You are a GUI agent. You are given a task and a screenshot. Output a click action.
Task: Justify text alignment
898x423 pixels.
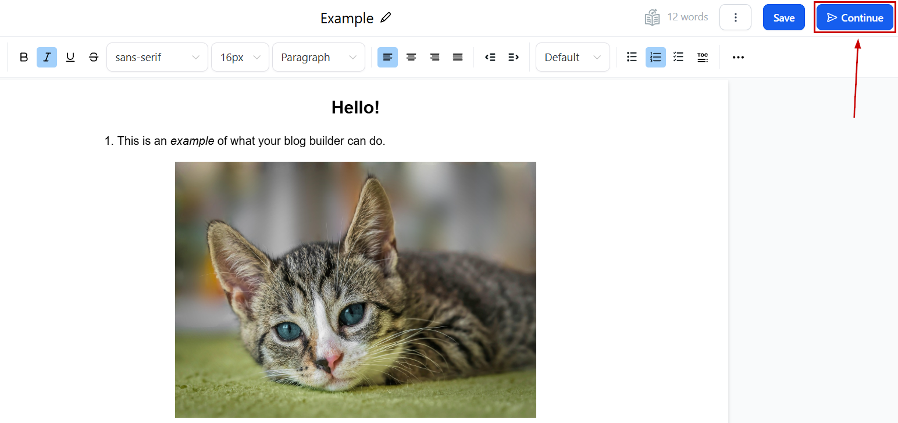(458, 57)
